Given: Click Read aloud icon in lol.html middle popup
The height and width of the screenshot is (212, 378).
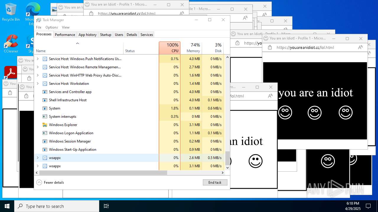Looking at the screenshot, I should click(270, 96).
